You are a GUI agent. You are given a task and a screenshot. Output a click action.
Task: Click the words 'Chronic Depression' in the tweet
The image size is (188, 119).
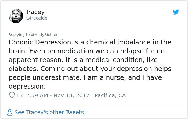coord(40,42)
